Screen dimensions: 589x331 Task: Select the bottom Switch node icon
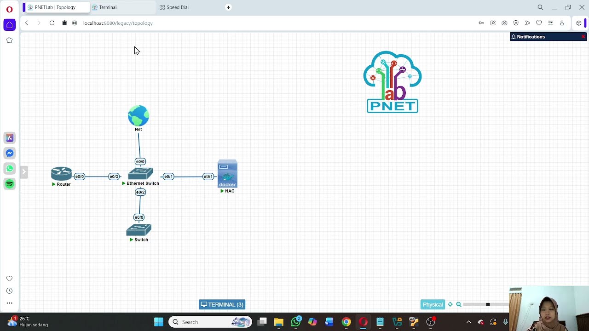139,230
